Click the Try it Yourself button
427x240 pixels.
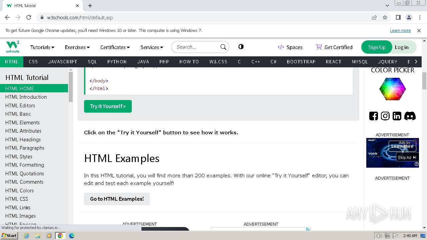click(x=108, y=106)
